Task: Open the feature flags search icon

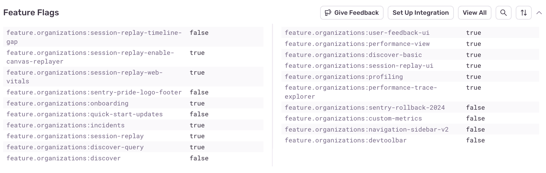Action: (503, 13)
